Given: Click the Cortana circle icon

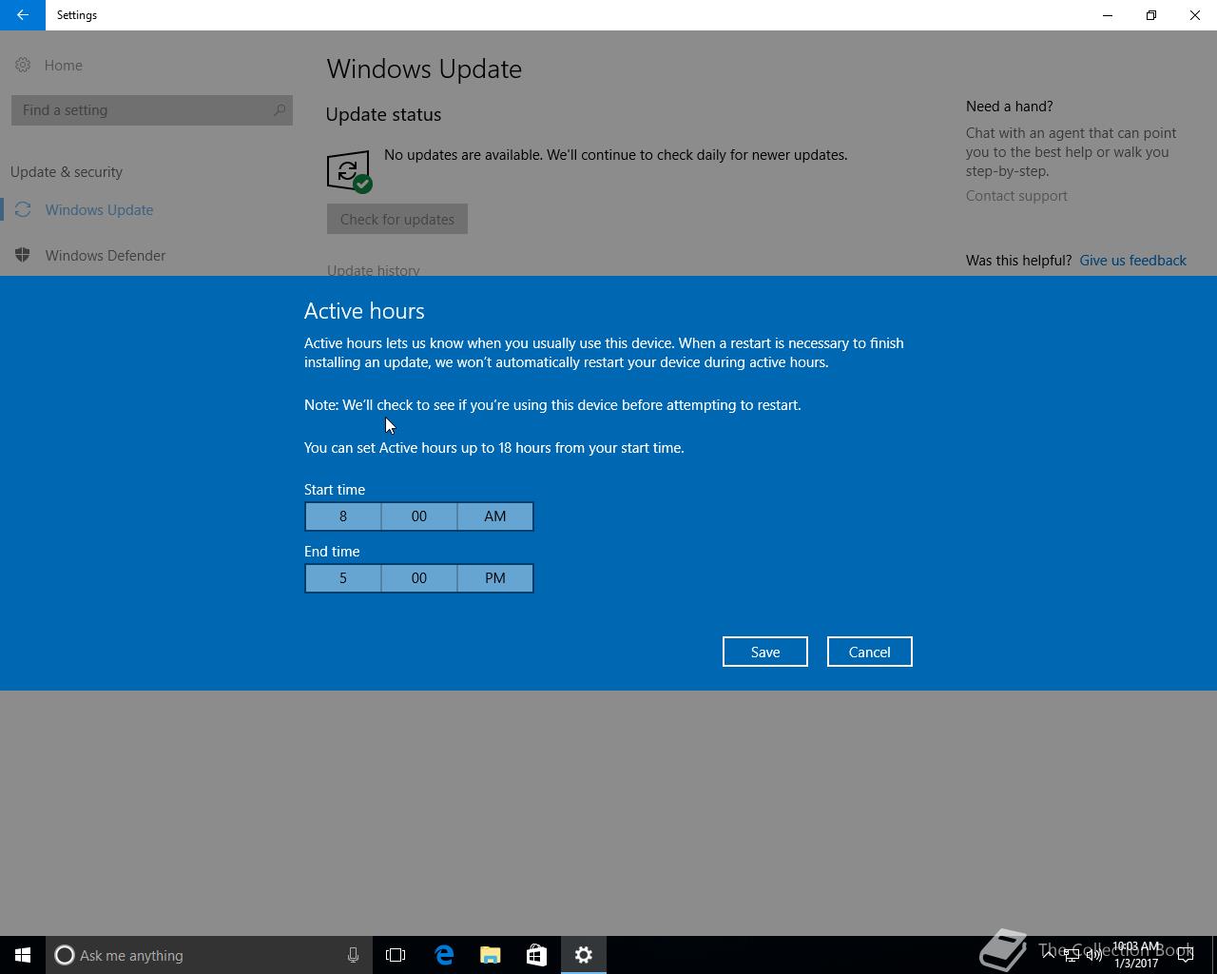Looking at the screenshot, I should tap(65, 955).
